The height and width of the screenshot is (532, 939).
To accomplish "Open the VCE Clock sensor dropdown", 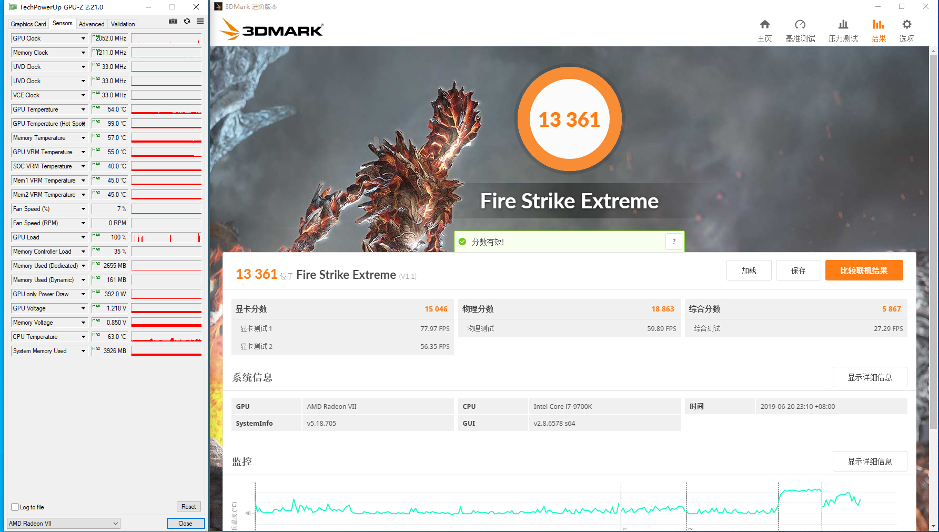I will pyautogui.click(x=83, y=95).
